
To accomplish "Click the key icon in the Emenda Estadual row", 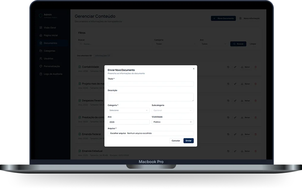I will point(235,151).
